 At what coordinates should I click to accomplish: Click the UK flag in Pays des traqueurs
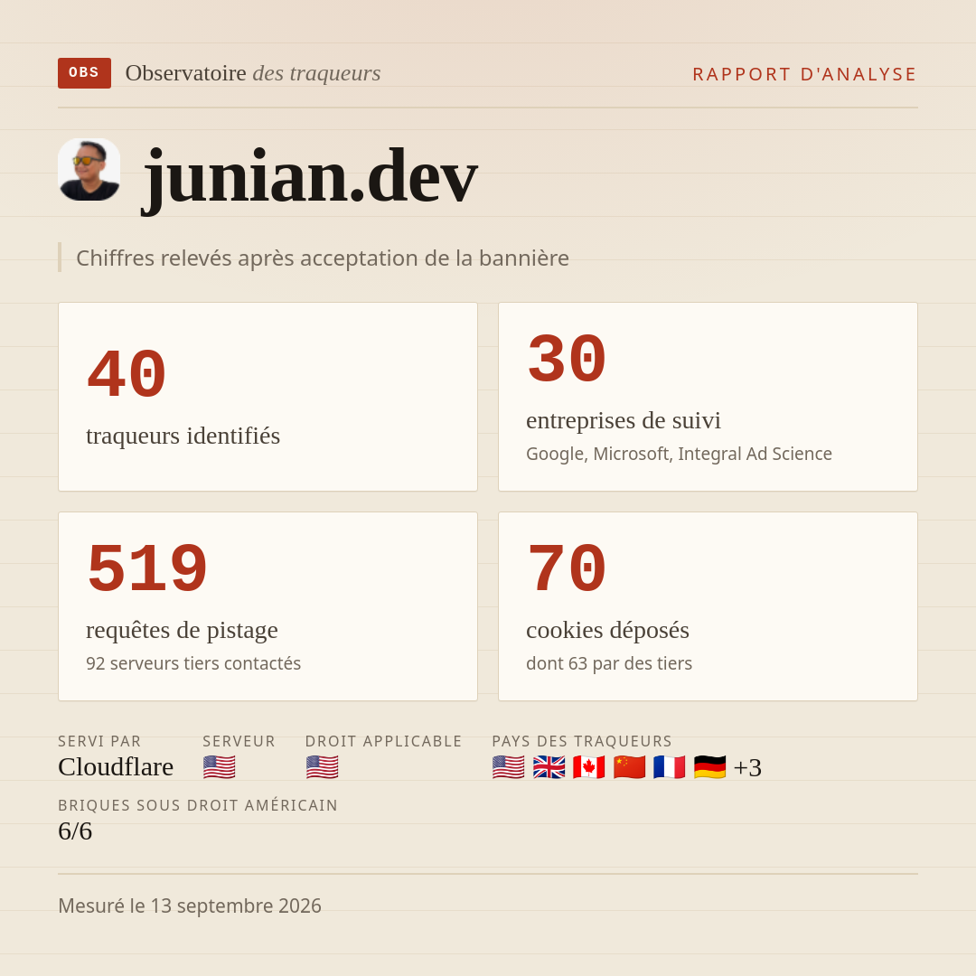(549, 767)
